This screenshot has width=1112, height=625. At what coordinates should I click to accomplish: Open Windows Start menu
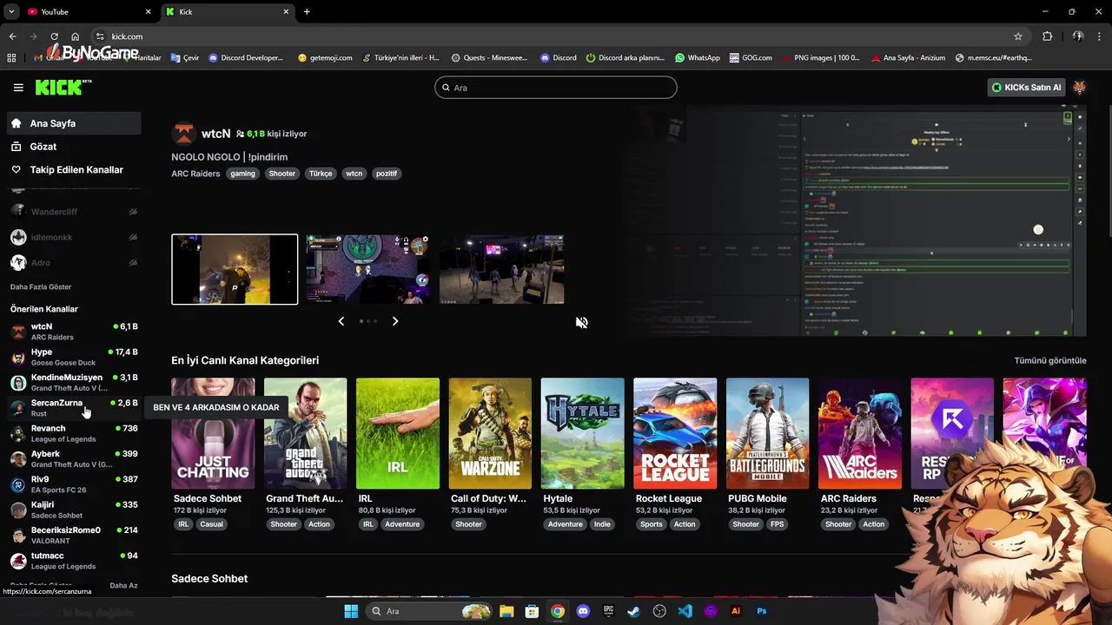coord(351,611)
